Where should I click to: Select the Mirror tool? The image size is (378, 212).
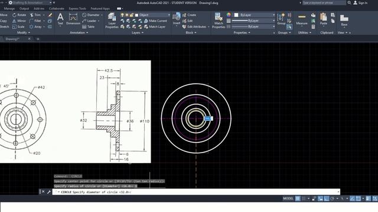[19, 21]
